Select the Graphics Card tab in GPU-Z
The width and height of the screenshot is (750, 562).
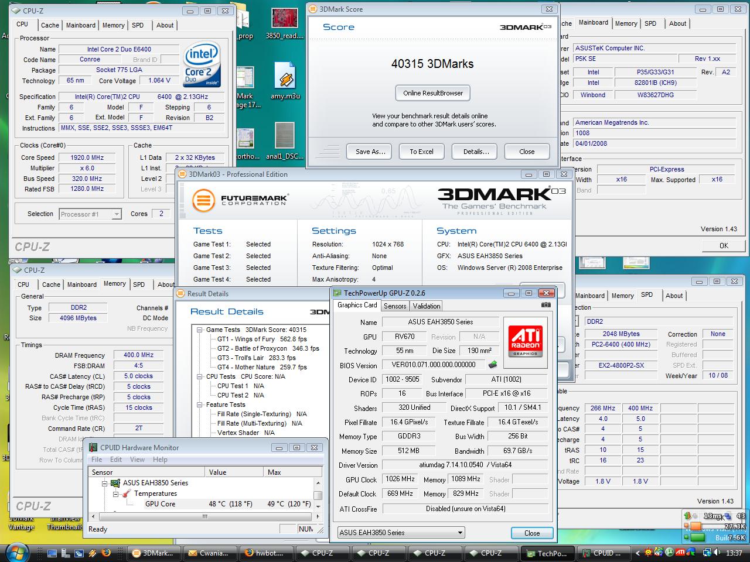(357, 305)
